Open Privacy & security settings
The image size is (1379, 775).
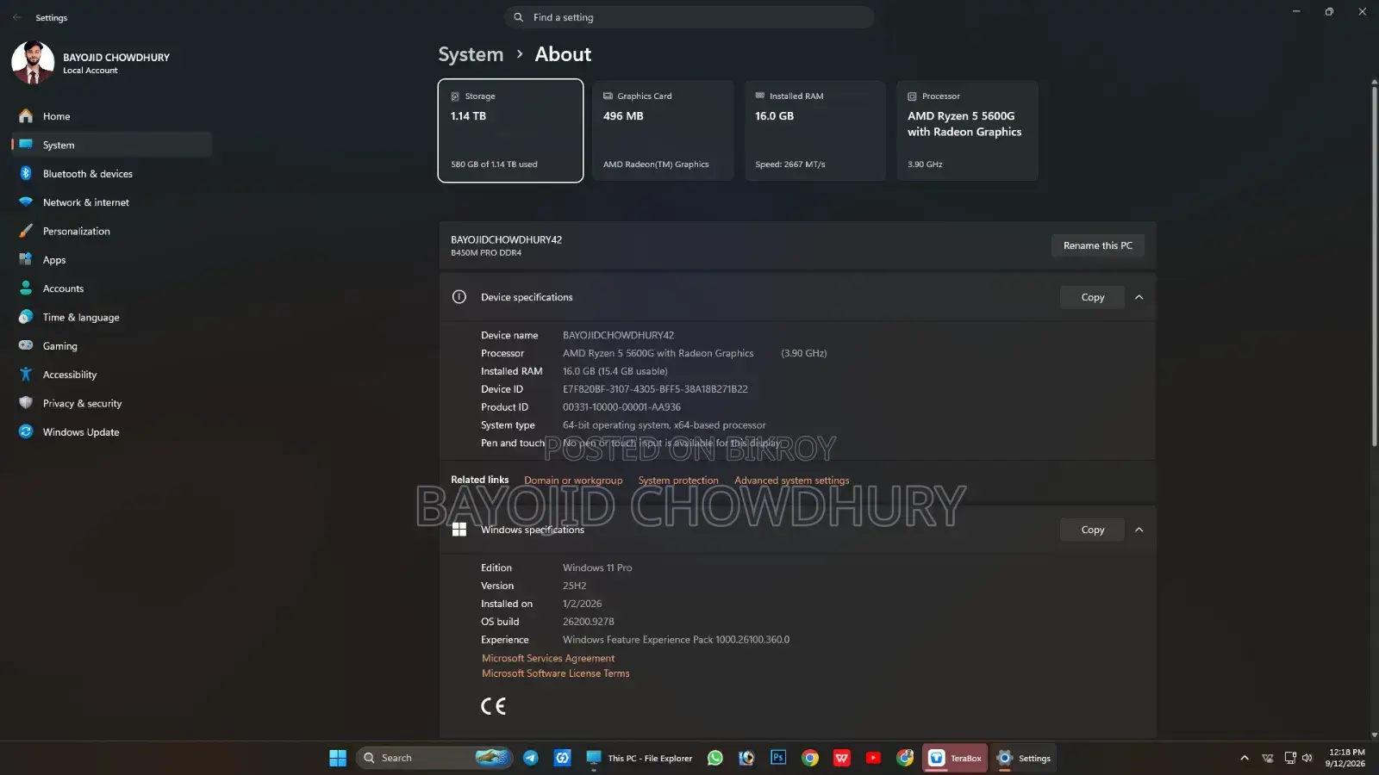point(110,403)
